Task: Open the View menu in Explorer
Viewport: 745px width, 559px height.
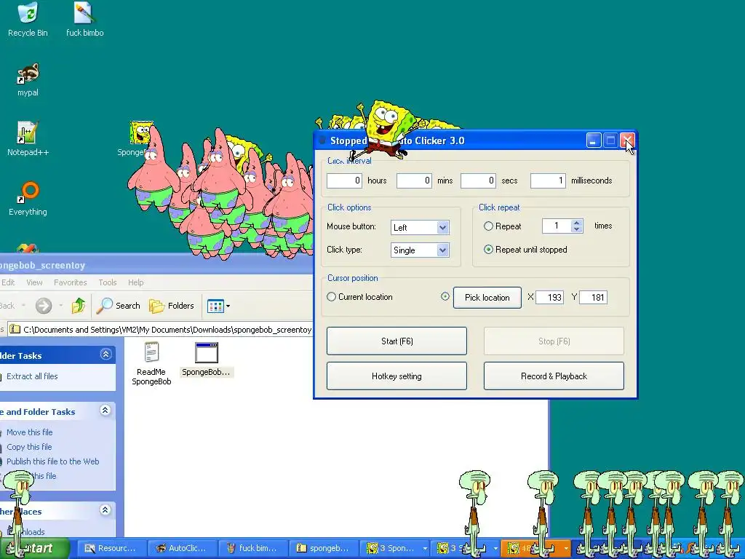Action: point(34,282)
